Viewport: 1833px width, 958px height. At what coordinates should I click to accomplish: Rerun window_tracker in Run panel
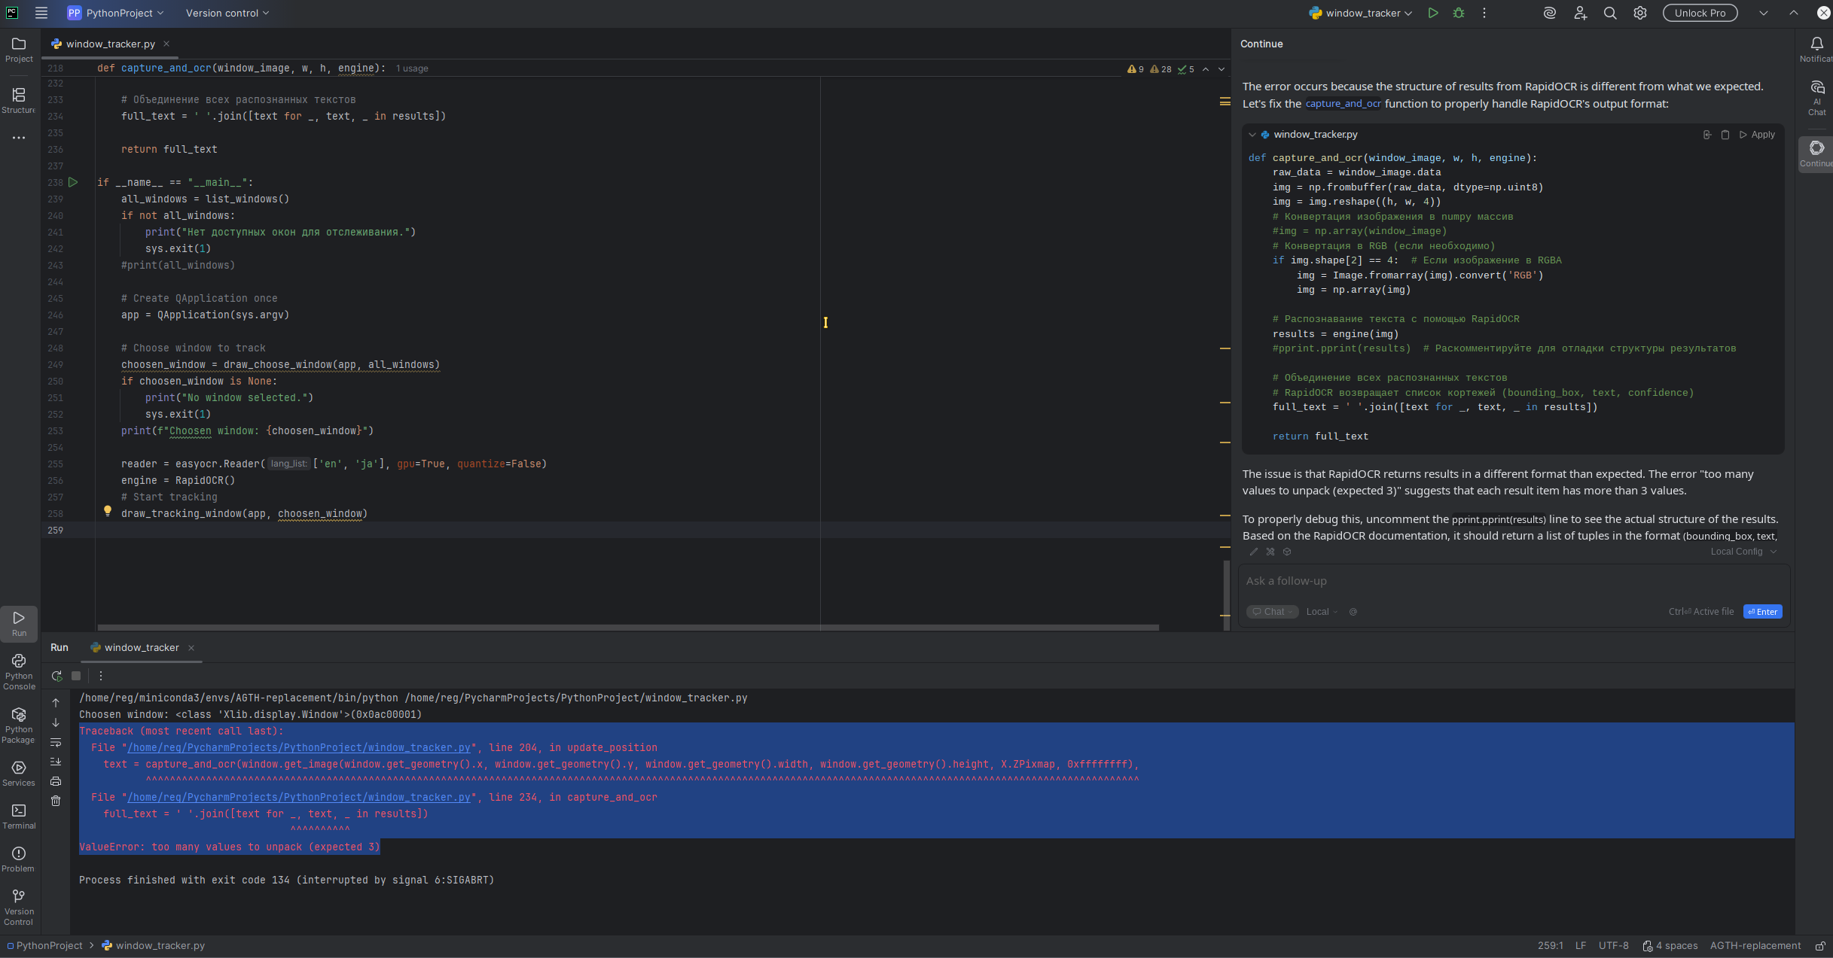pyautogui.click(x=56, y=676)
